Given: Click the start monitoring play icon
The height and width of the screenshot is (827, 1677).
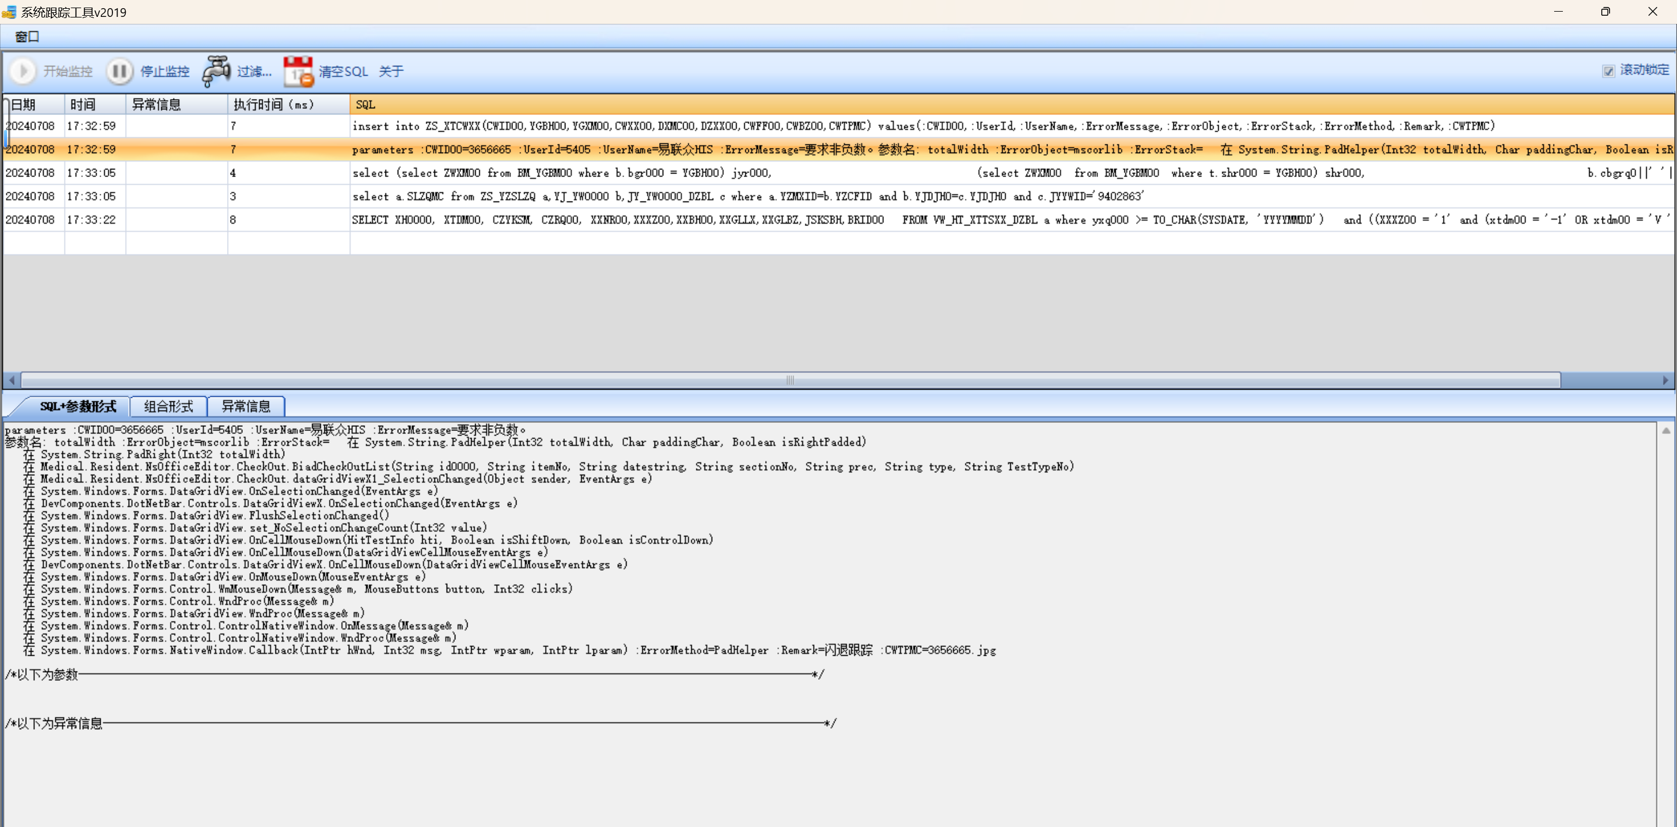Looking at the screenshot, I should 23,71.
